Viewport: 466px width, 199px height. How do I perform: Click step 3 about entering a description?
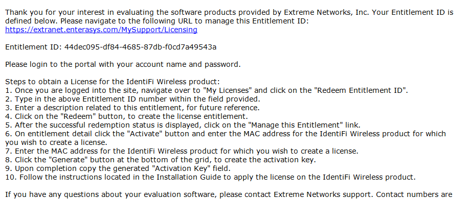coord(132,108)
